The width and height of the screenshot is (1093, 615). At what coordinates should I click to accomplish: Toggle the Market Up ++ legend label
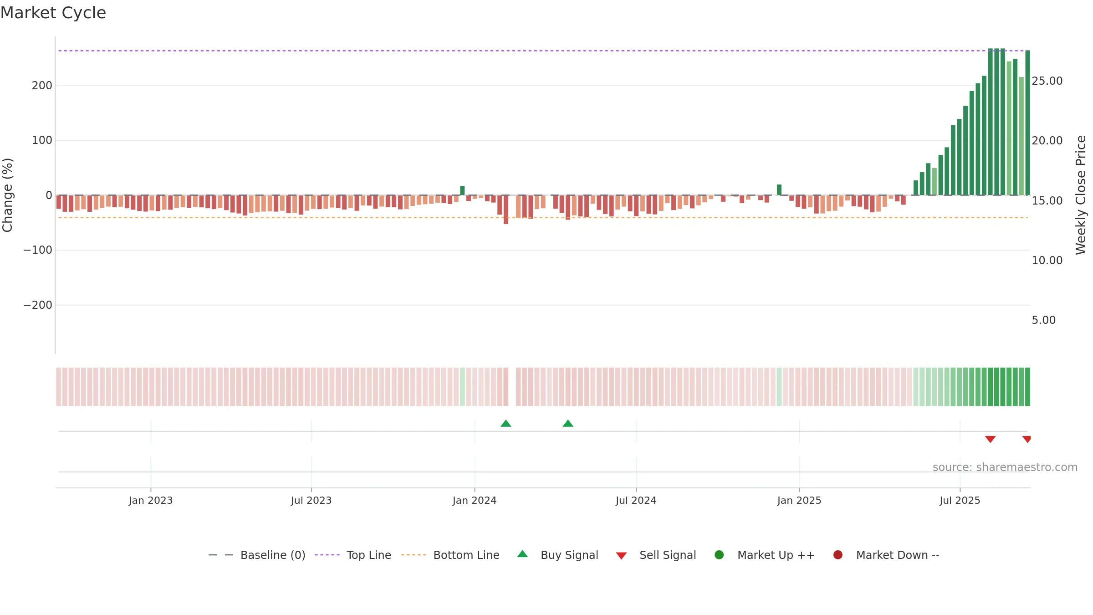[x=776, y=555]
